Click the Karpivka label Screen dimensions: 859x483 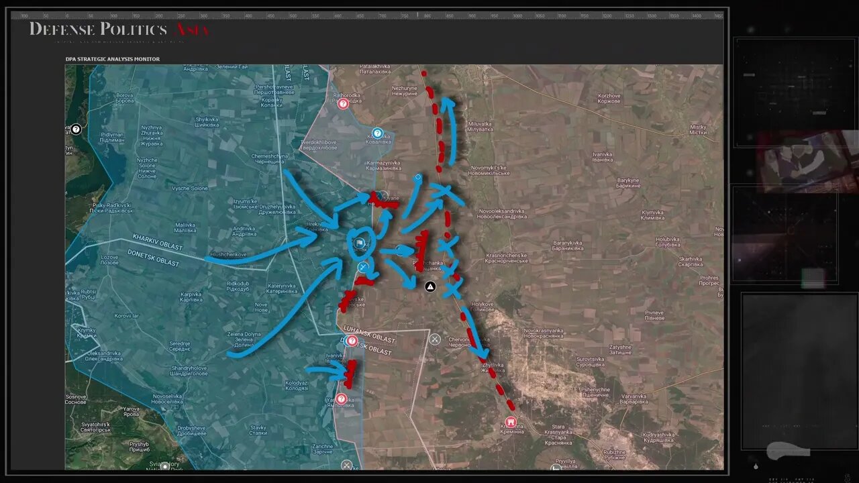click(x=191, y=296)
